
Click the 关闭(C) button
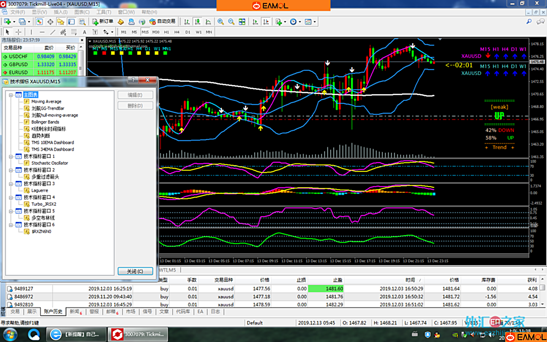tap(135, 271)
